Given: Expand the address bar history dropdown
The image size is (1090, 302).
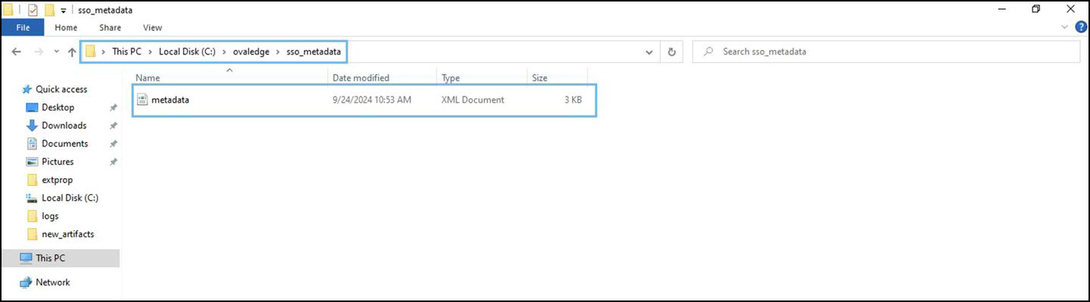Looking at the screenshot, I should coord(649,52).
